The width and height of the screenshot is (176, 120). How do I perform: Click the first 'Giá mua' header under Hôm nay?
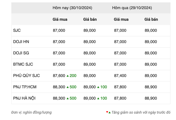tap(60, 19)
